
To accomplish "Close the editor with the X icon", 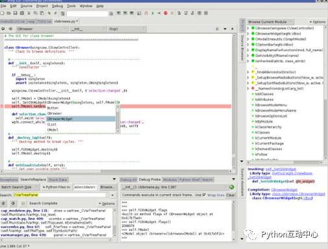I will click(232, 29).
